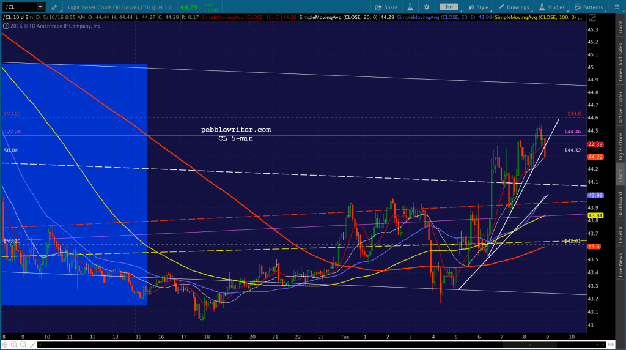Open the Dashboard side tab
This screenshot has height=350, width=626.
(620, 204)
